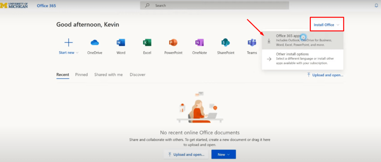Switch to the Pinned tab
This screenshot has width=381, height=162.
pyautogui.click(x=82, y=75)
